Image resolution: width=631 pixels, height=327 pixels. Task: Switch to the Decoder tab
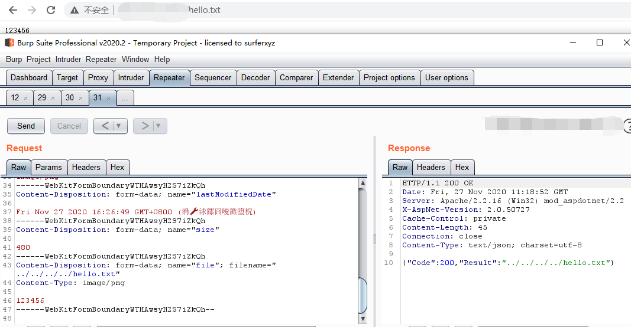(255, 77)
